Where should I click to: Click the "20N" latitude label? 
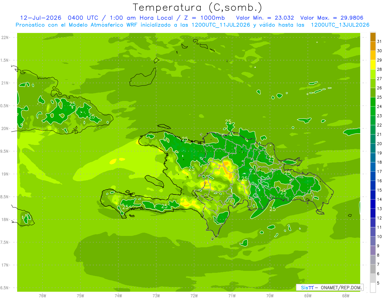tap(5, 128)
